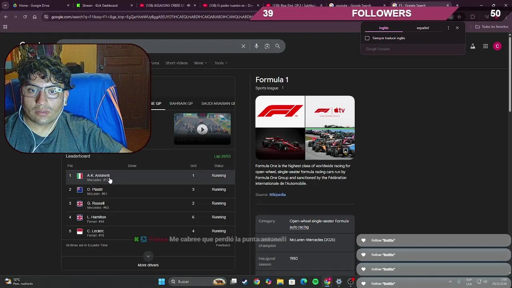Launch Microsoft Edge from the taskbar
The height and width of the screenshot is (288, 512).
click(304, 282)
